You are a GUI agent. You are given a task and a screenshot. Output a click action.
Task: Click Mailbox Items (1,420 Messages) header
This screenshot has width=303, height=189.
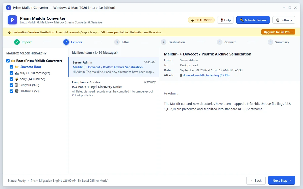[95, 53]
